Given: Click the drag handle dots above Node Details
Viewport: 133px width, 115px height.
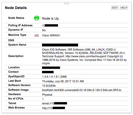Looking at the screenshot, I should click(66, 4).
